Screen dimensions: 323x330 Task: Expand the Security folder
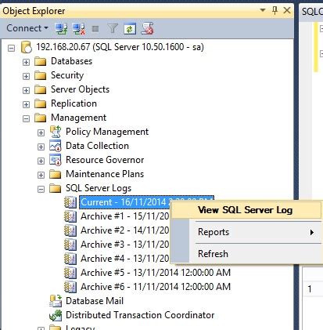(x=26, y=76)
